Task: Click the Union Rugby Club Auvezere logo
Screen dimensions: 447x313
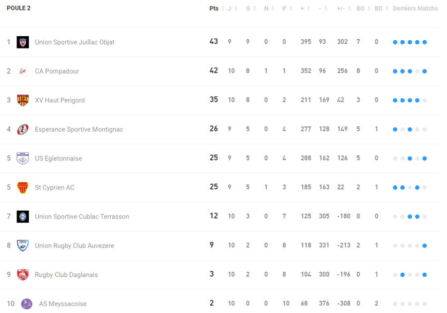Action: (23, 246)
